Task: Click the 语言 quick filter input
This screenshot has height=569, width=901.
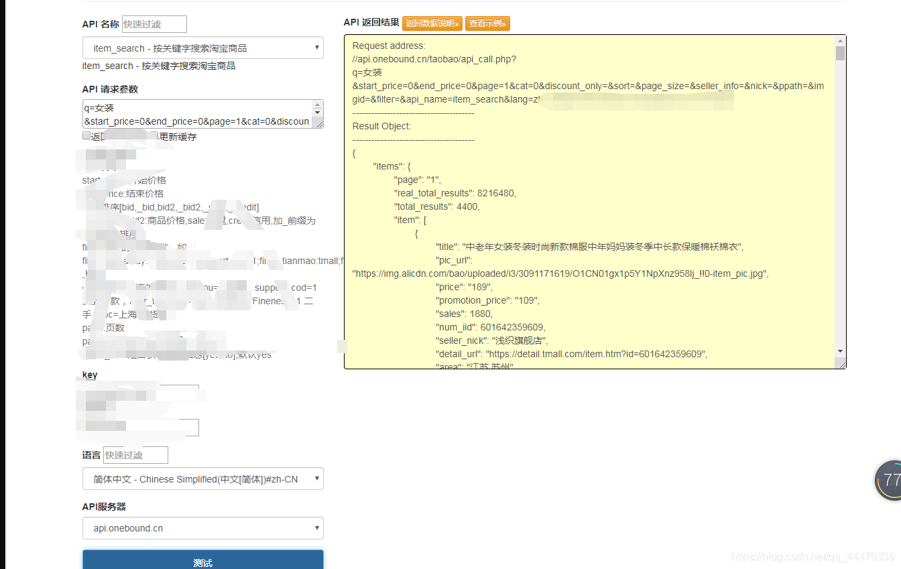Action: 135,455
